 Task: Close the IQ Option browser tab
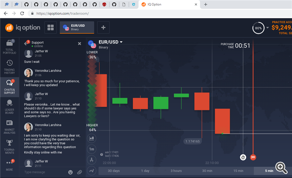pyautogui.click(x=196, y=4)
